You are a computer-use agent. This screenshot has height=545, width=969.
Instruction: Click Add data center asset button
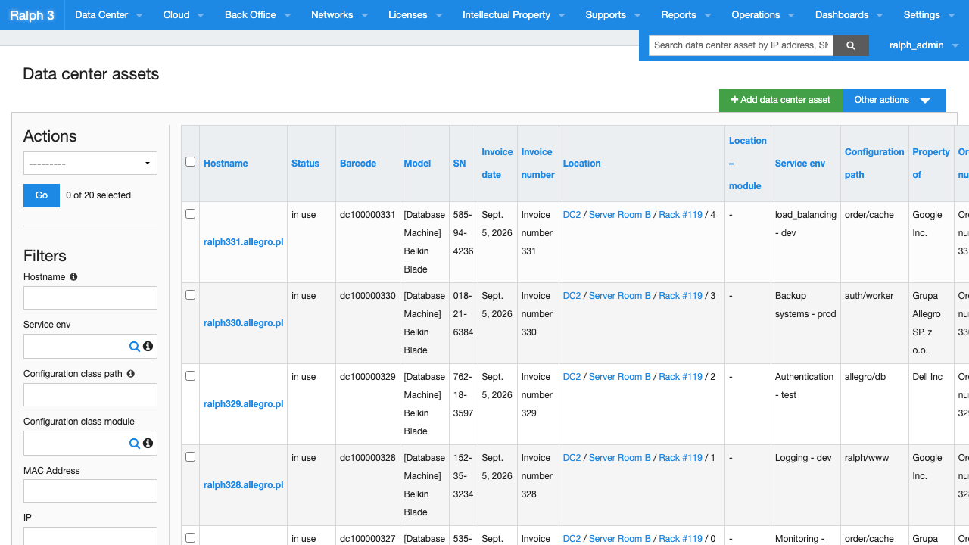tap(780, 100)
